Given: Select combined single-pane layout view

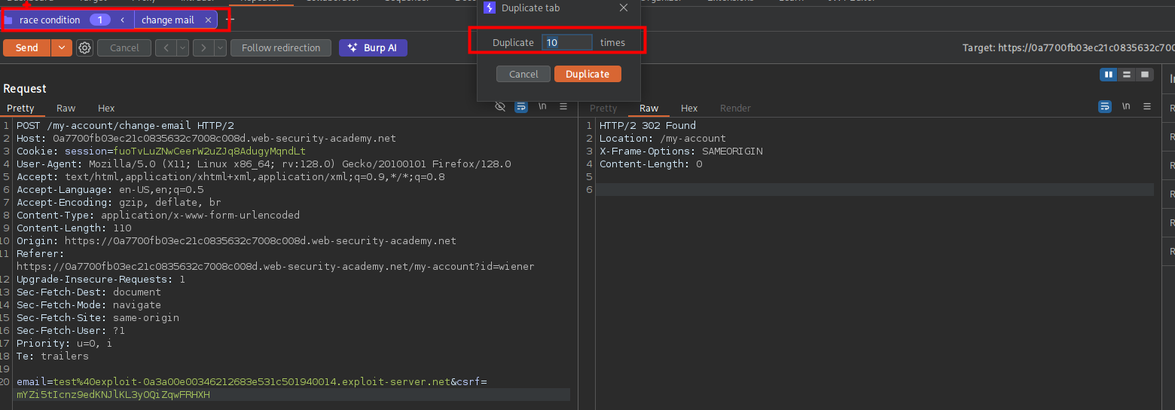Looking at the screenshot, I should (1145, 75).
